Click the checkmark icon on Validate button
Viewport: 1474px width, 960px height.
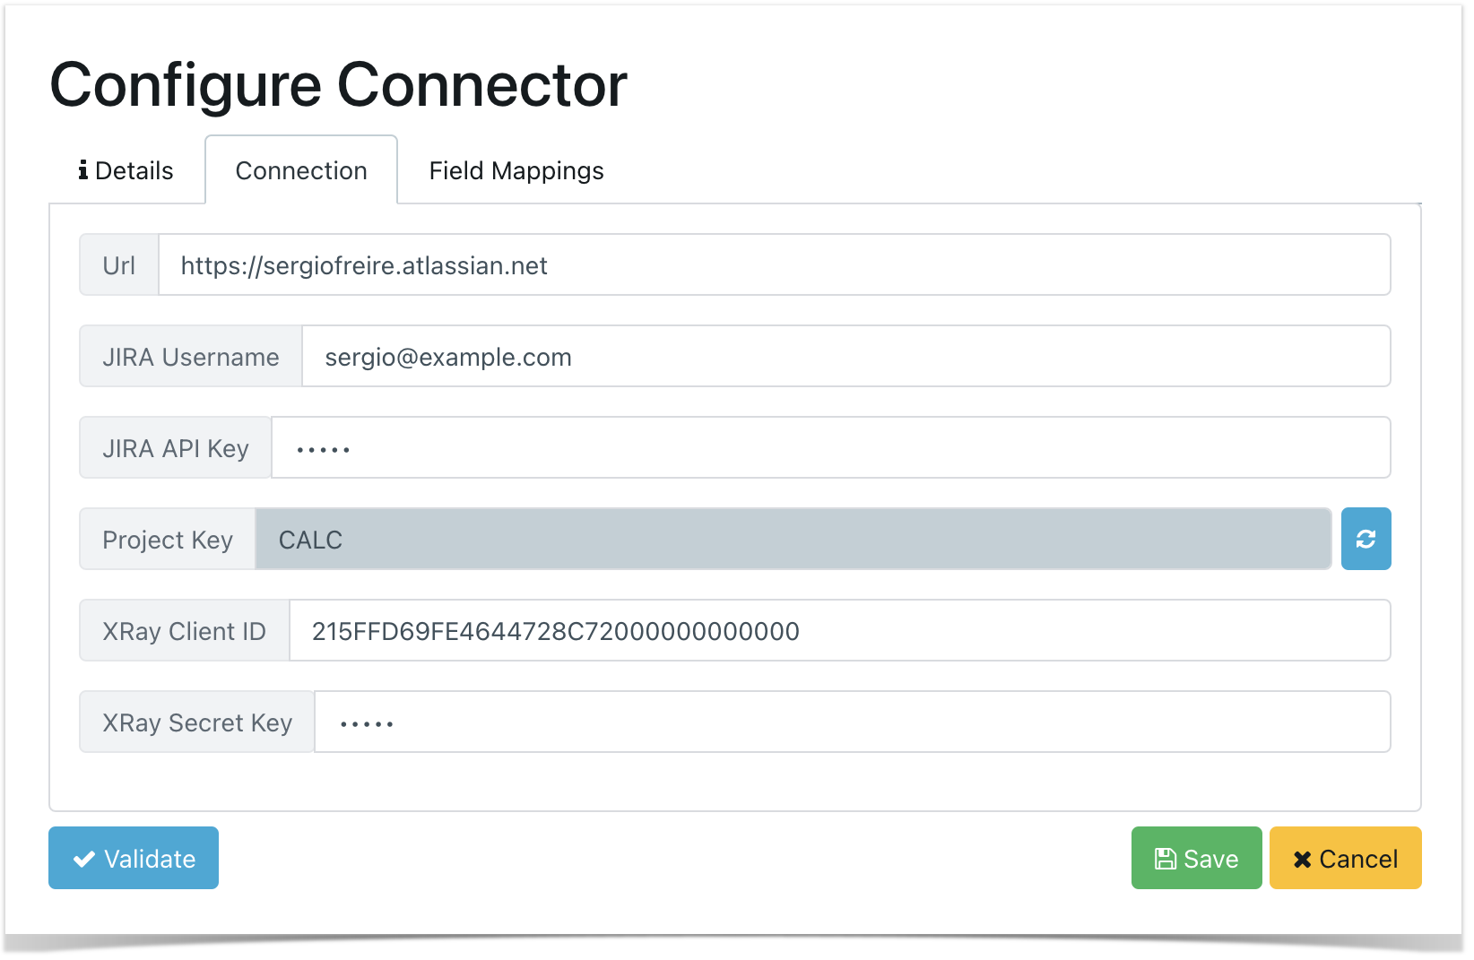point(84,859)
